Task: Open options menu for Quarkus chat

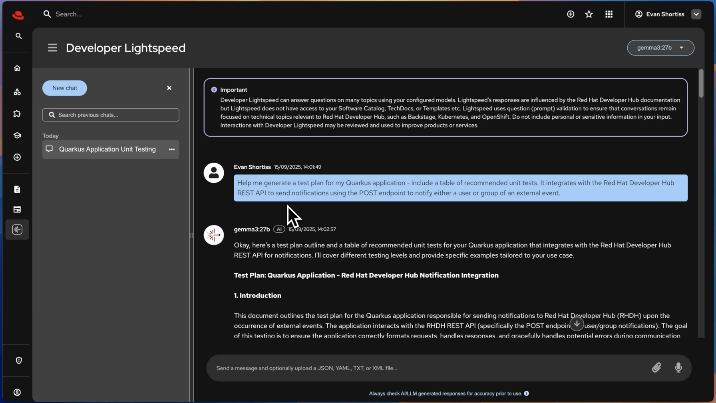Action: tap(172, 150)
